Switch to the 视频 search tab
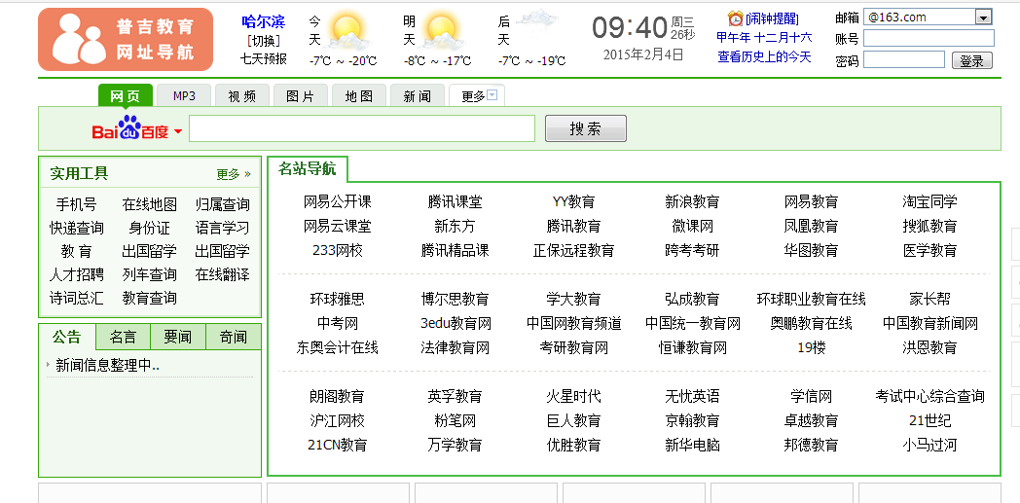This screenshot has width=1020, height=503. (x=242, y=95)
